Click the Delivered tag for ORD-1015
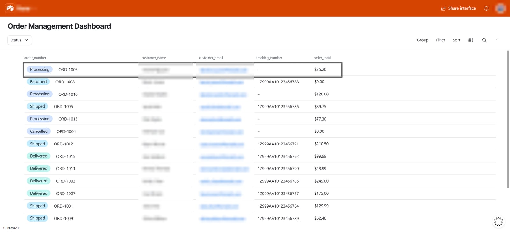This screenshot has height=233, width=510. point(39,156)
